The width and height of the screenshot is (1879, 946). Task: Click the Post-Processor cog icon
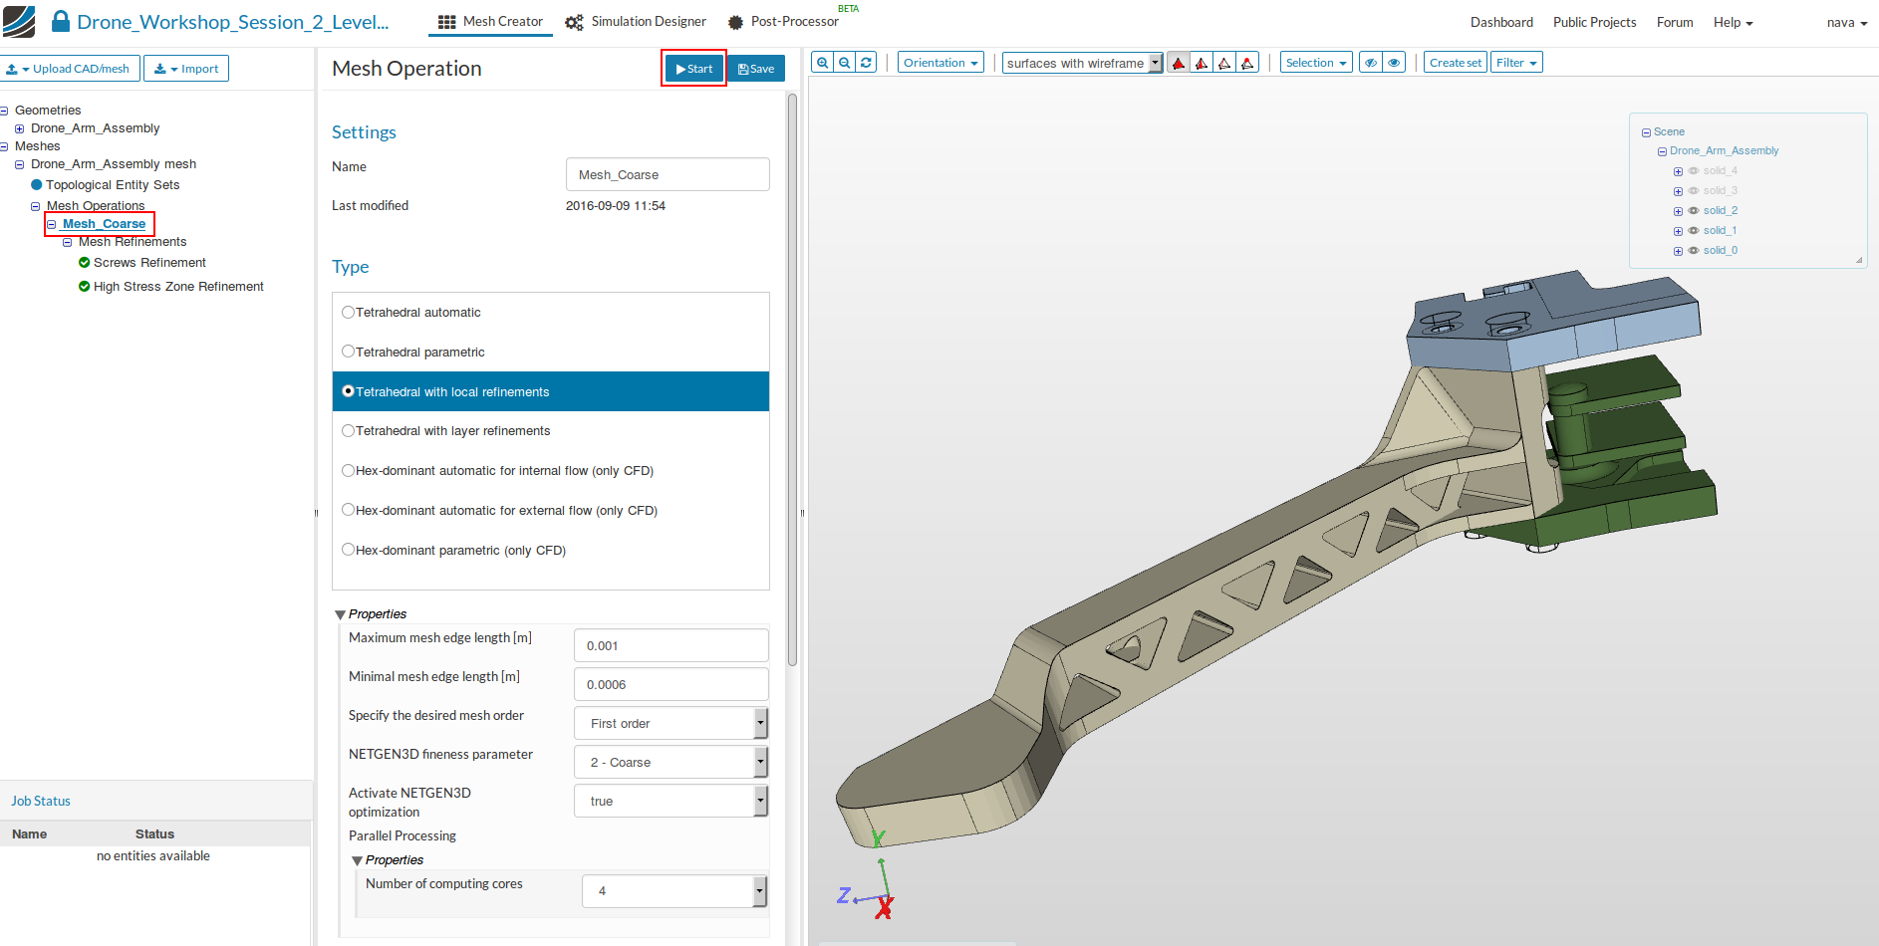(x=735, y=22)
